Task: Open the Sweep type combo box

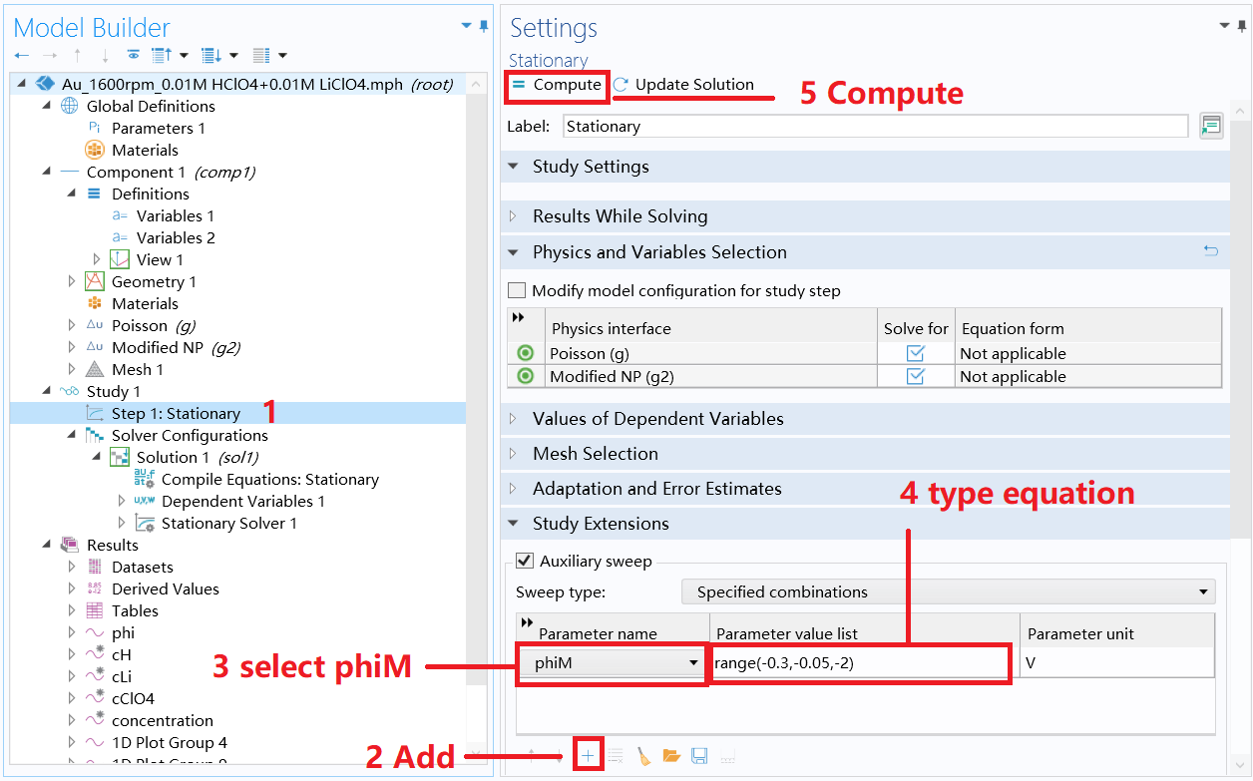Action: pos(1202,590)
